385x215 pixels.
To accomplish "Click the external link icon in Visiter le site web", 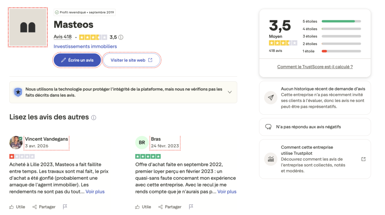I will [x=150, y=60].
